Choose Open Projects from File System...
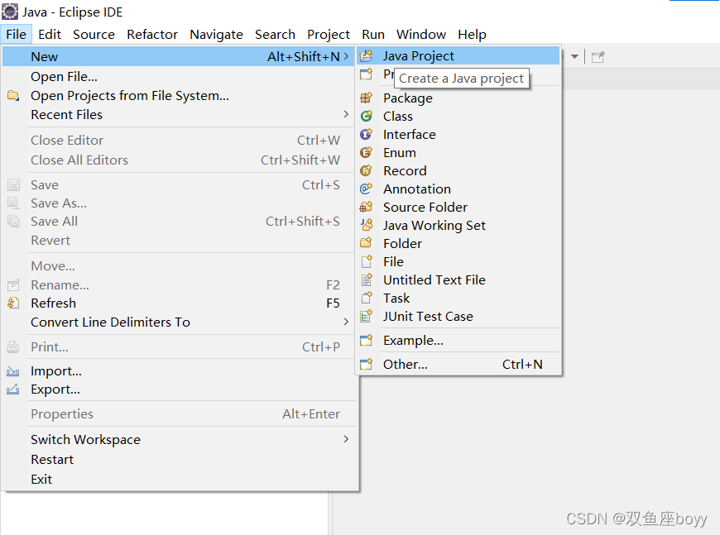The width and height of the screenshot is (720, 535). (179, 95)
